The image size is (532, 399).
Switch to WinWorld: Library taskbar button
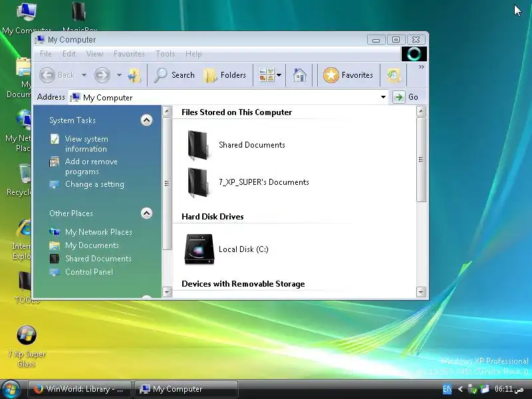pyautogui.click(x=79, y=389)
